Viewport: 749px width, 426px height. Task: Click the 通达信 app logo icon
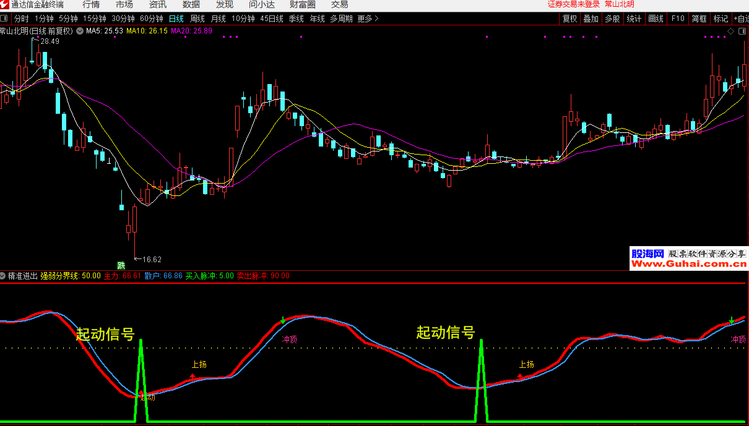pos(5,4)
